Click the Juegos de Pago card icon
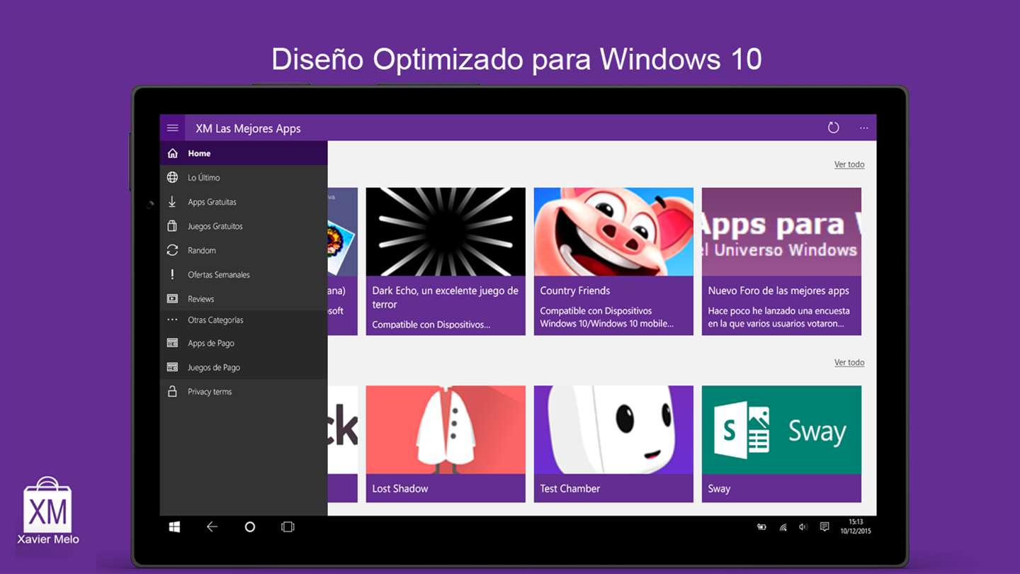Image resolution: width=1020 pixels, height=574 pixels. coord(172,367)
